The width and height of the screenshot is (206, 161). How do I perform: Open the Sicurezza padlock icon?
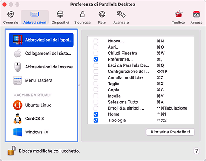(82, 14)
